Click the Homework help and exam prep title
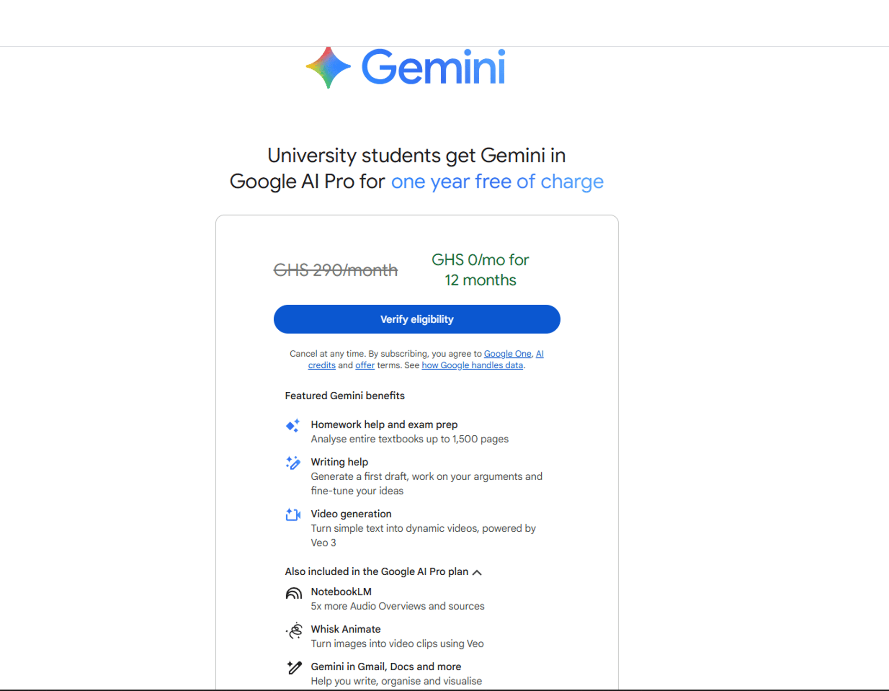The height and width of the screenshot is (691, 889). pyautogui.click(x=384, y=425)
